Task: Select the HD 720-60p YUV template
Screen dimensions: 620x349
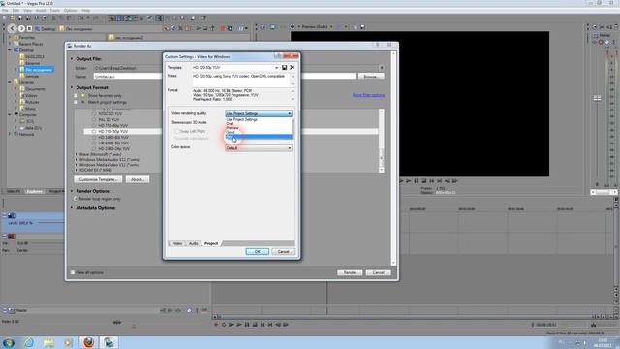Action: coord(112,125)
